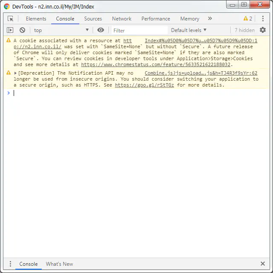Click the warnings count badge showing 2
Image resolution: width=273 pixels, height=273 pixels.
(248, 19)
